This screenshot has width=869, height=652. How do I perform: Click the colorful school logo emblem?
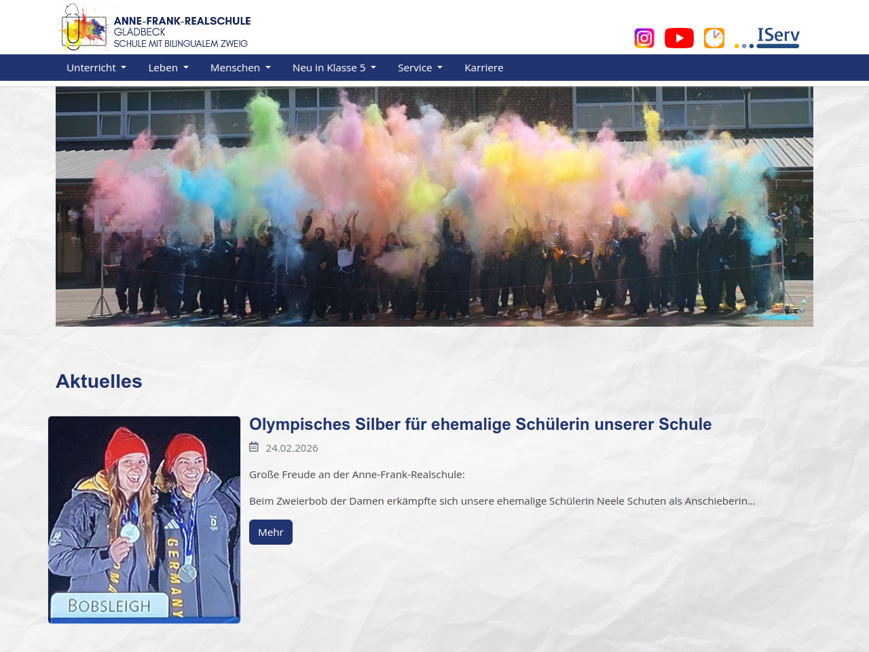tap(84, 28)
